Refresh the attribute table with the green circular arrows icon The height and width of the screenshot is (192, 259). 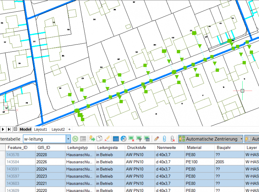click(75, 139)
